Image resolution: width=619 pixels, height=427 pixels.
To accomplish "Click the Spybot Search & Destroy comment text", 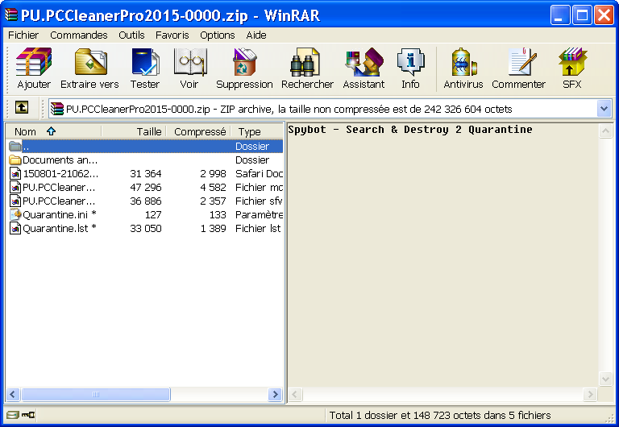I will point(410,130).
